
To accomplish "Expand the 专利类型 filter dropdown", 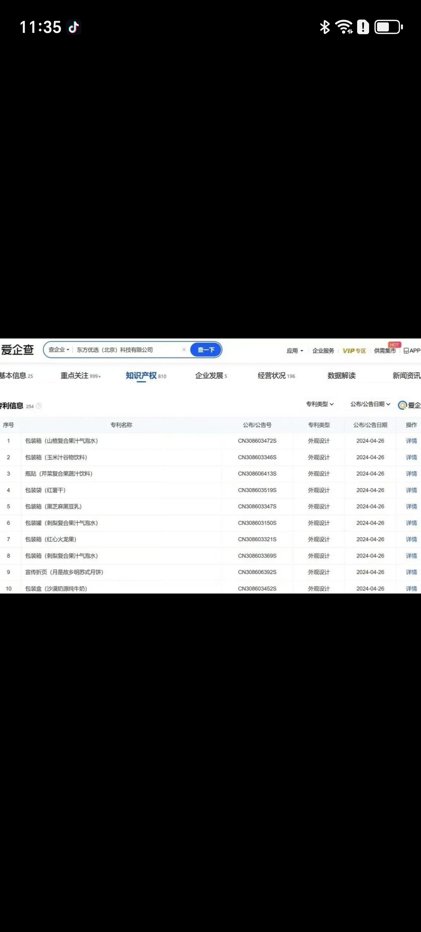I will 320,404.
